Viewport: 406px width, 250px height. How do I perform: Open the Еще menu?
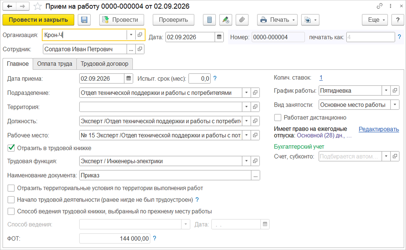(x=375, y=20)
